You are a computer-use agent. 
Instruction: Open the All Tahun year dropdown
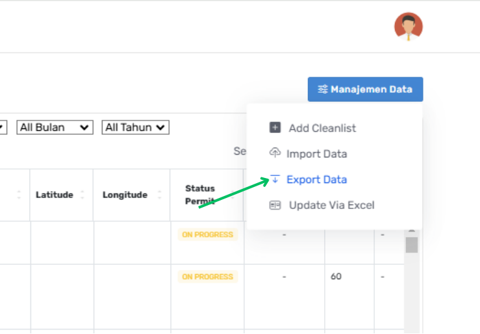[135, 127]
